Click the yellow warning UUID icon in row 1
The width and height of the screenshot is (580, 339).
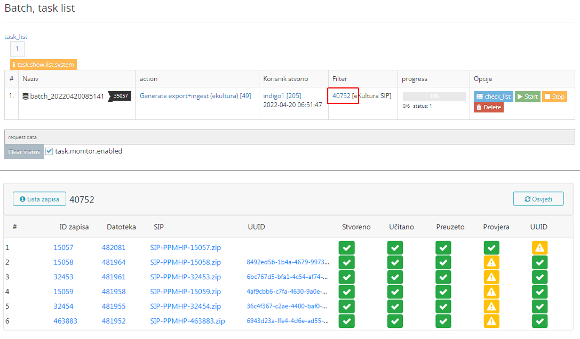539,248
